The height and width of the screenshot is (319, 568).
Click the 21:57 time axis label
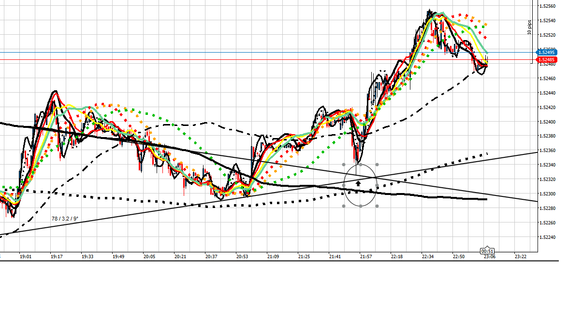pyautogui.click(x=366, y=256)
